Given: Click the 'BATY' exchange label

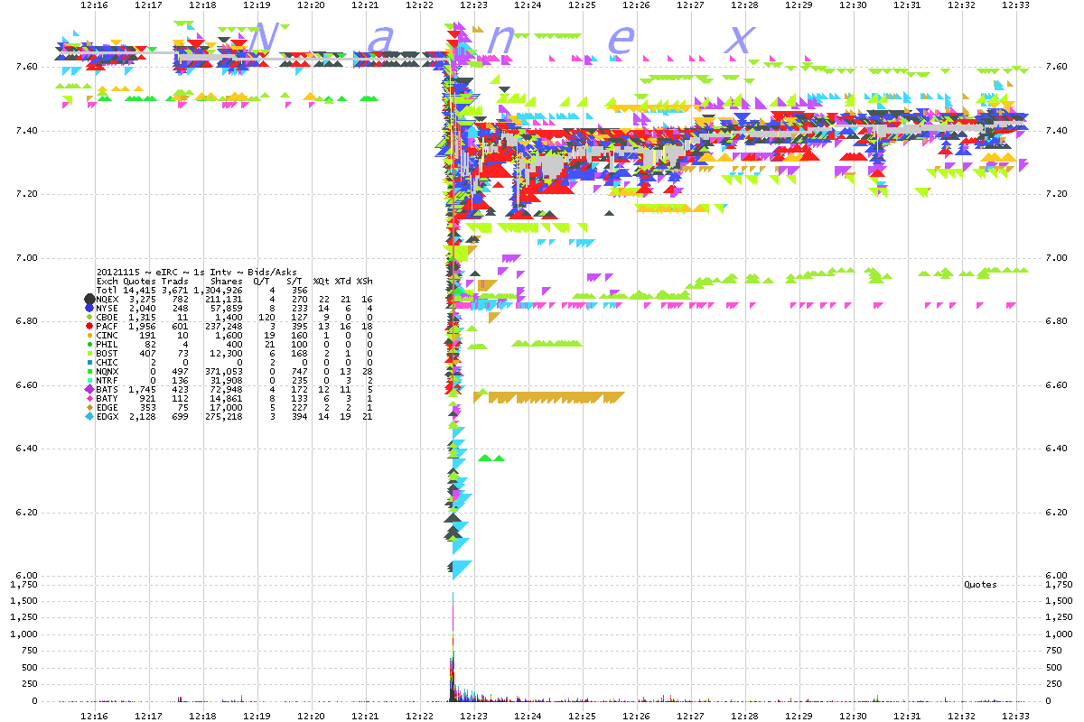Looking at the screenshot, I should [107, 398].
